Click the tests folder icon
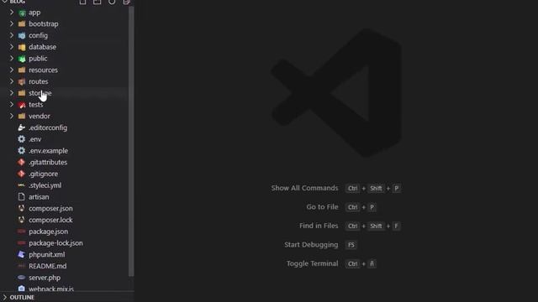The height and width of the screenshot is (302, 538). coord(22,105)
